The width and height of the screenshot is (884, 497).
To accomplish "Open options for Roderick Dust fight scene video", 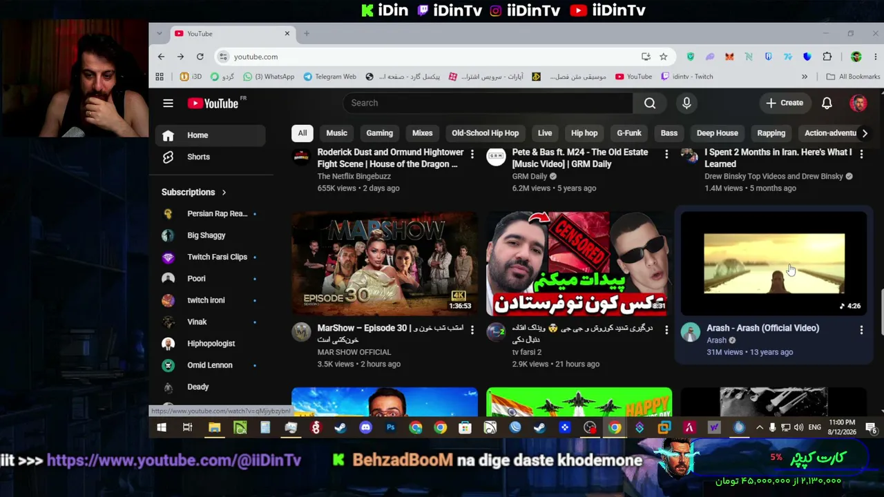I will pos(472,154).
